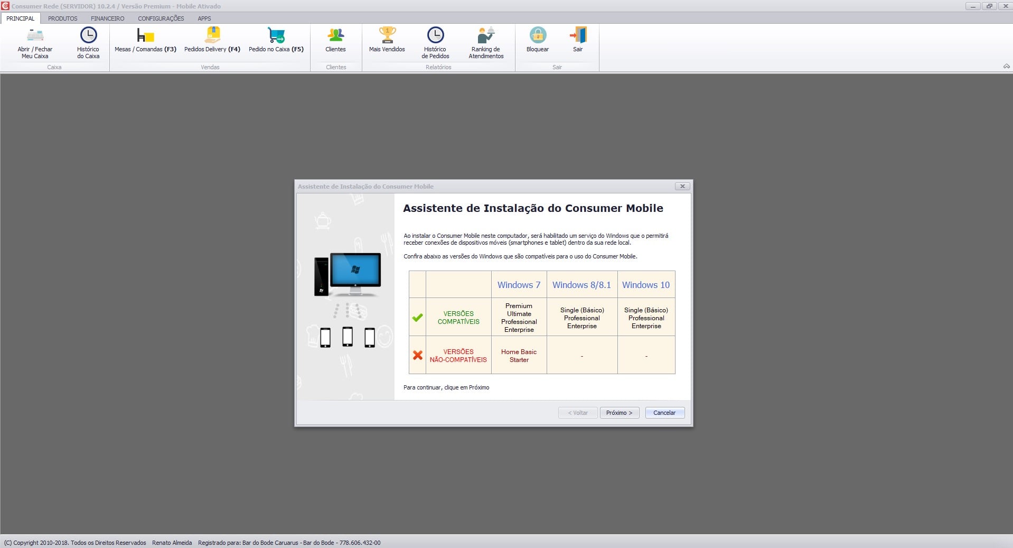The image size is (1013, 548).
Task: Open Ranking de Atendimentos report
Action: 486,36
